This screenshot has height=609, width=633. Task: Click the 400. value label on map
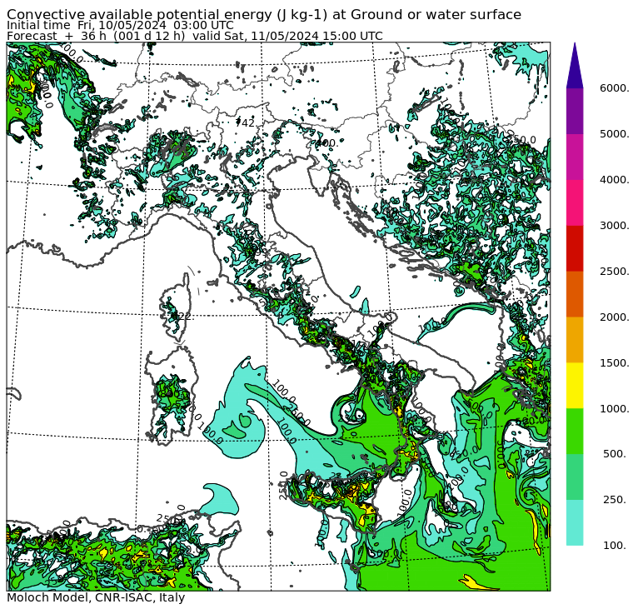pyautogui.click(x=326, y=143)
